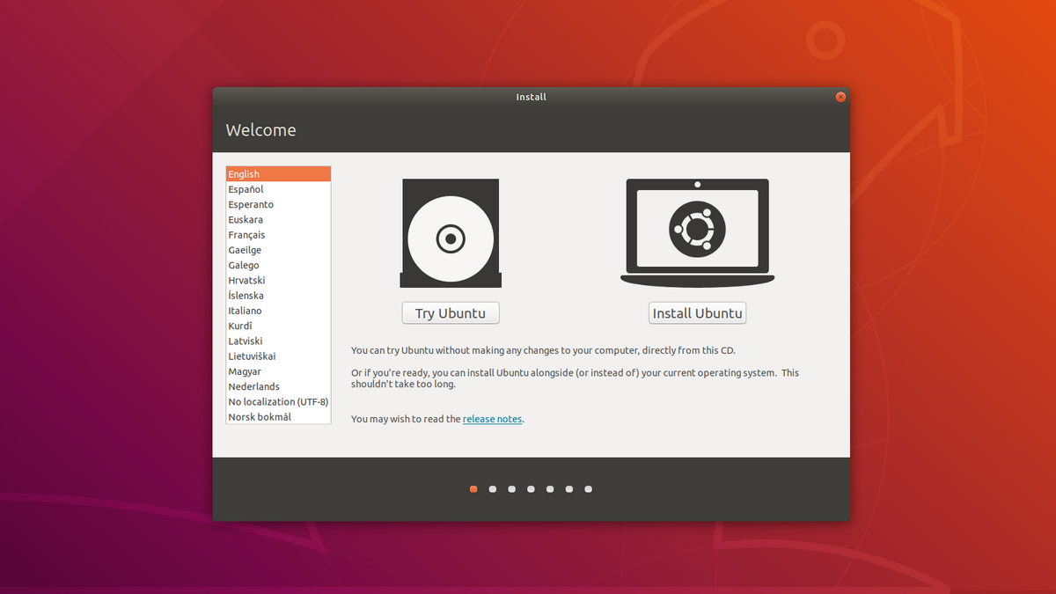Viewport: 1056px width, 594px height.
Task: Click the CD disc drive icon
Action: (x=451, y=233)
